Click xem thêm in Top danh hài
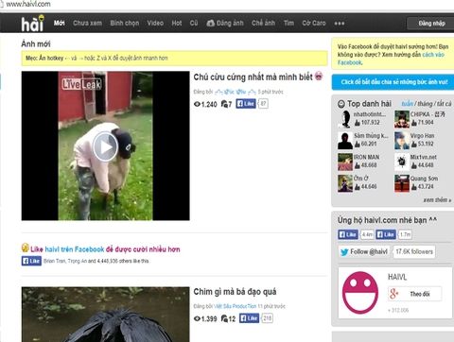Viewport: 454px width, 342px height. click(437, 199)
